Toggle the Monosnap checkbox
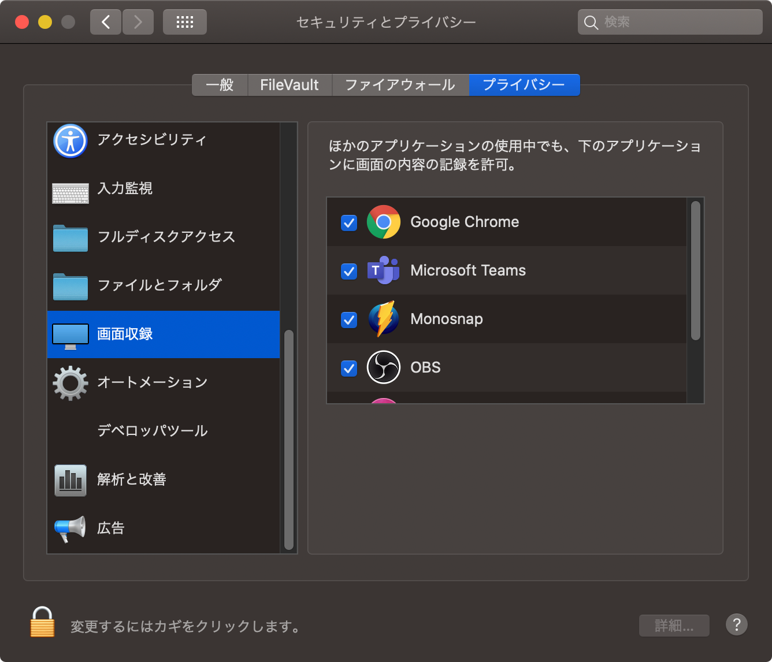The image size is (772, 662). 349,319
